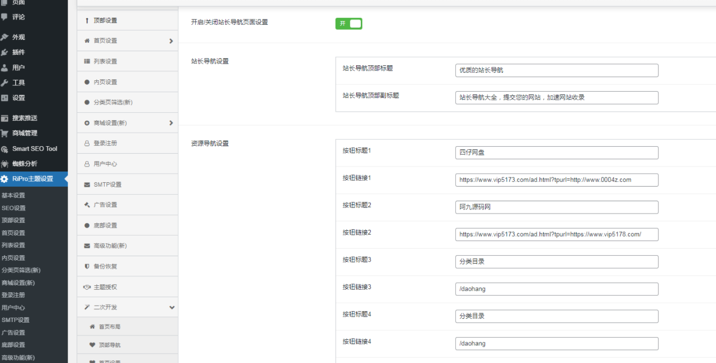Select the 顶部导航 item under 二次开发
Image resolution: width=716 pixels, height=363 pixels.
tap(110, 345)
